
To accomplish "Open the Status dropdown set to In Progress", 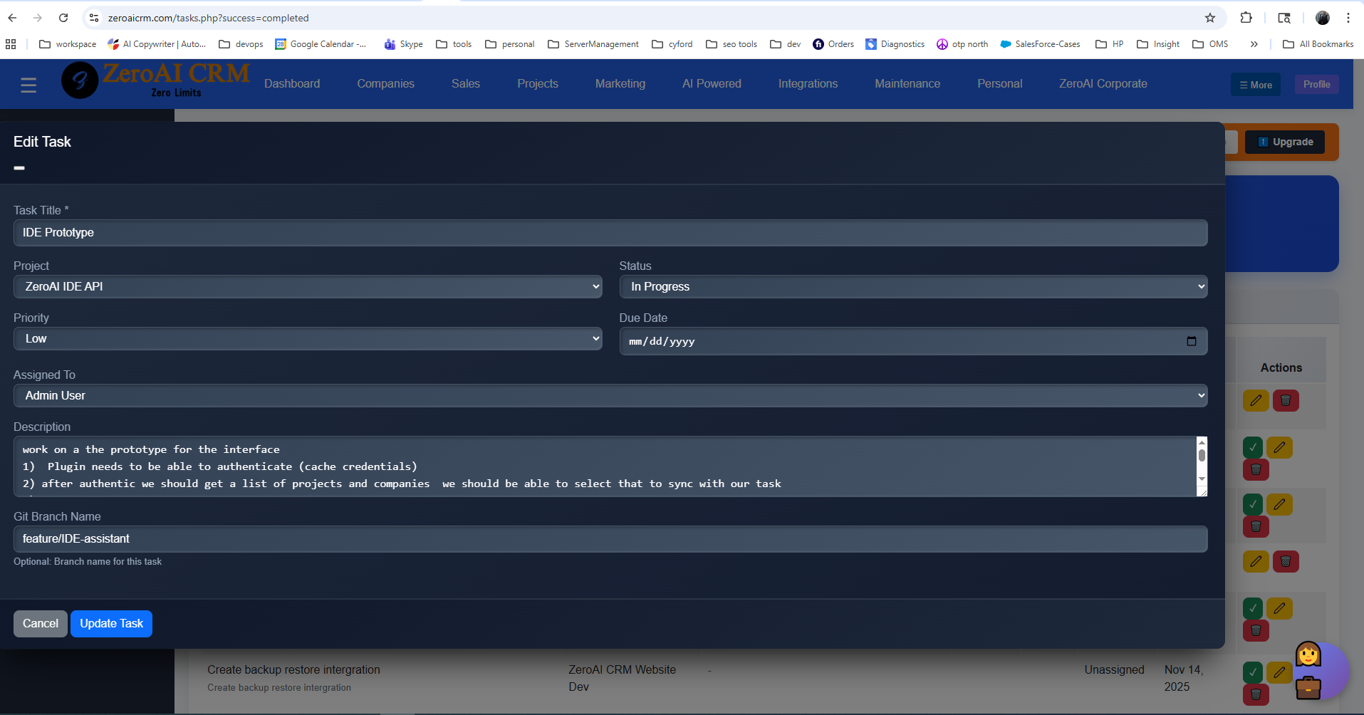I will [x=913, y=286].
